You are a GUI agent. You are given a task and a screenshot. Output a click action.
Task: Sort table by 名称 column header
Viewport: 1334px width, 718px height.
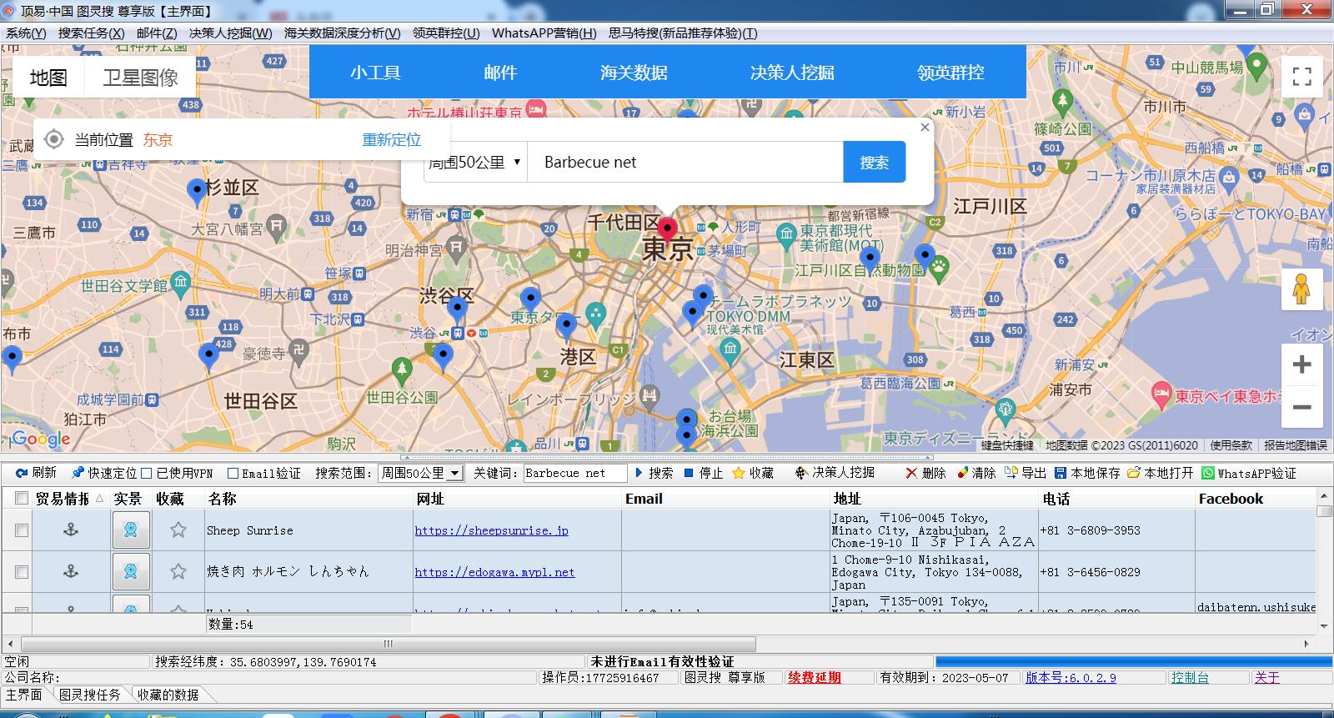pos(308,499)
